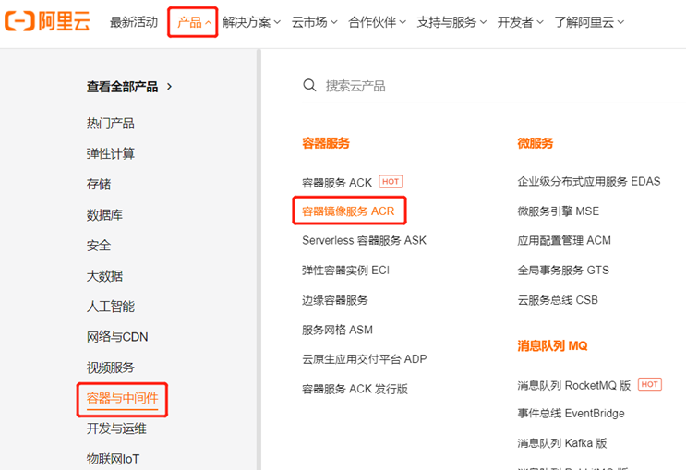Click arrow next to 查看全部产品

(169, 87)
